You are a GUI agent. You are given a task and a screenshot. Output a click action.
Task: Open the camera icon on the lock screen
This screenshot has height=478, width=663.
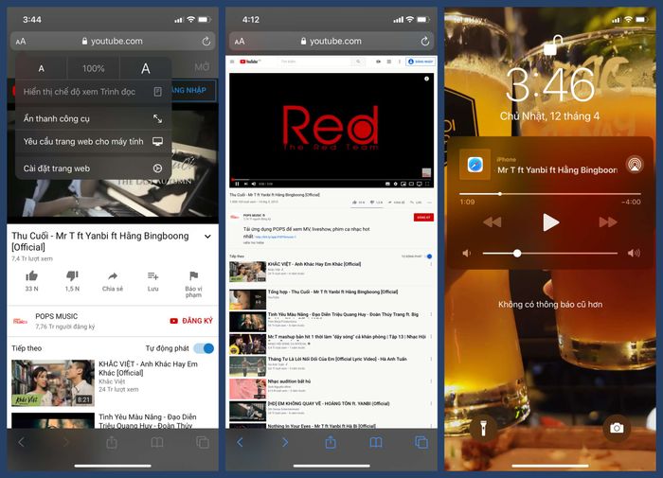[x=617, y=428]
